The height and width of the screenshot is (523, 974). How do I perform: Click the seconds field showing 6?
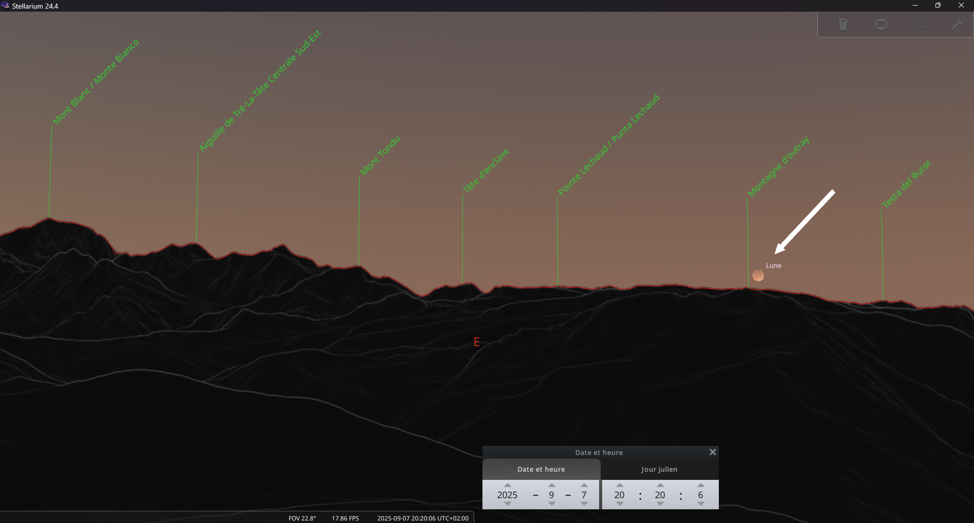[701, 495]
